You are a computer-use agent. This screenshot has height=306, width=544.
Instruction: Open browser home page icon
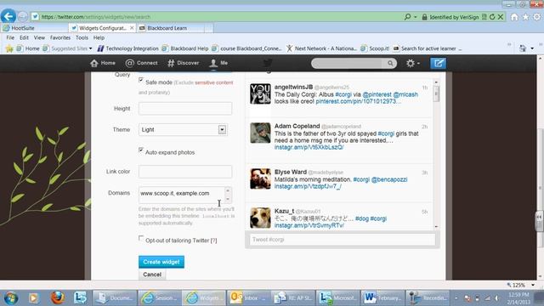point(514,17)
